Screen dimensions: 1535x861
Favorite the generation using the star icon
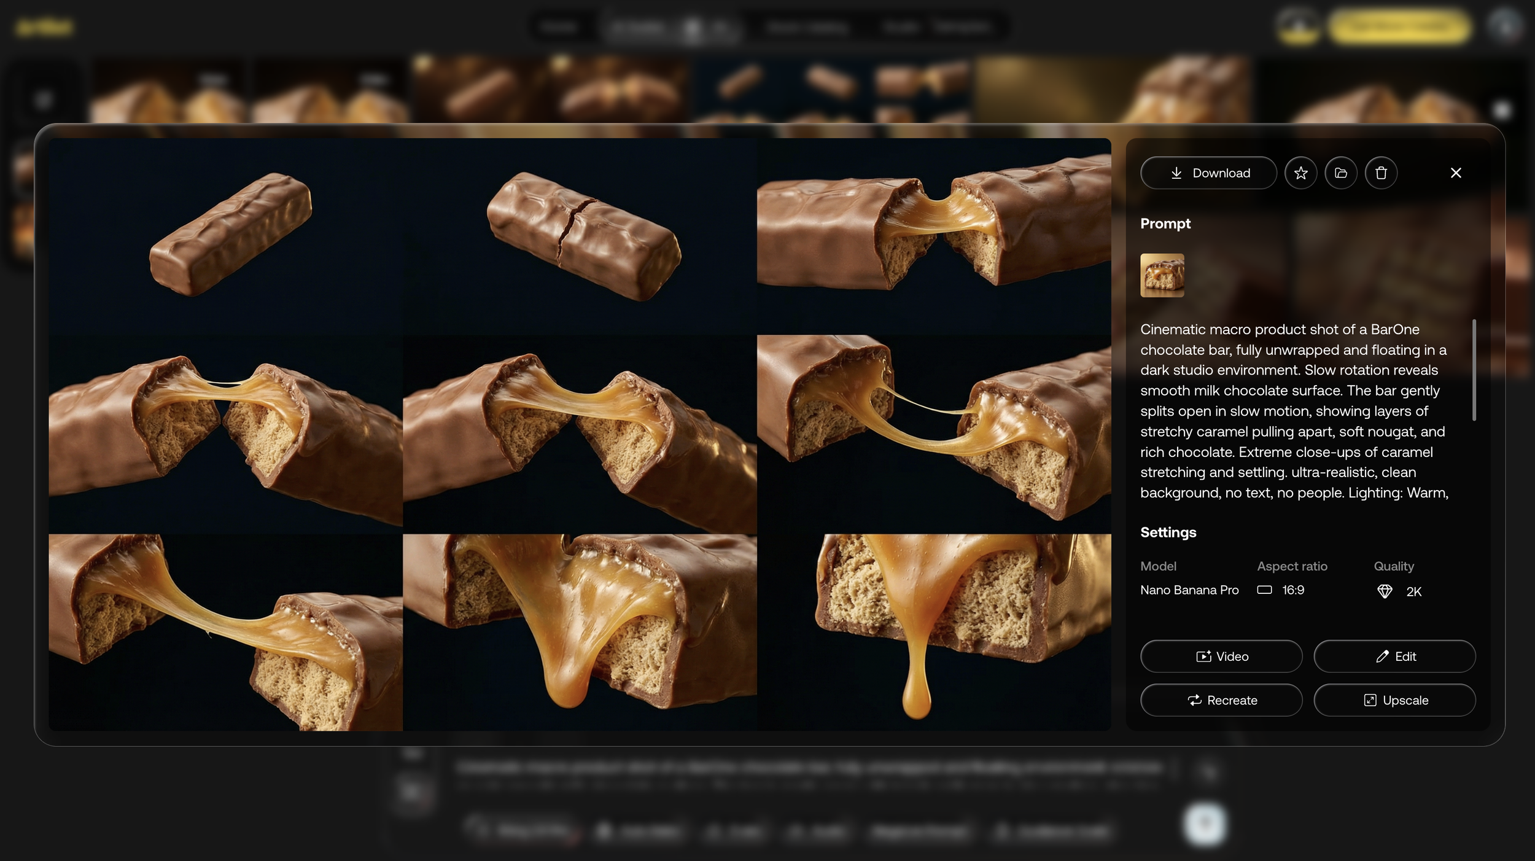click(x=1300, y=173)
